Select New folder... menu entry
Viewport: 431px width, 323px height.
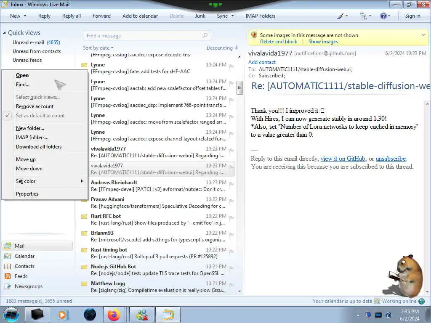(30, 128)
